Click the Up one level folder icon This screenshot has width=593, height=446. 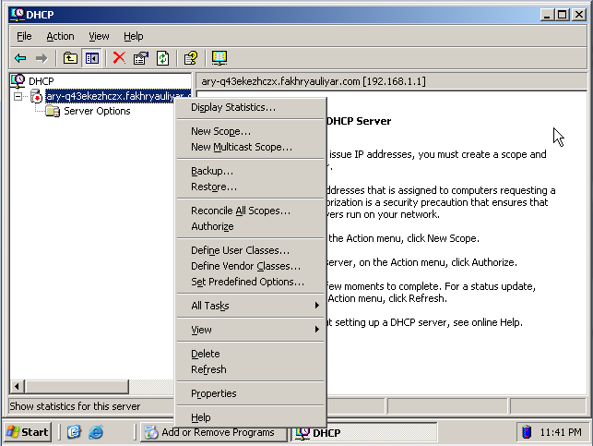tap(70, 58)
